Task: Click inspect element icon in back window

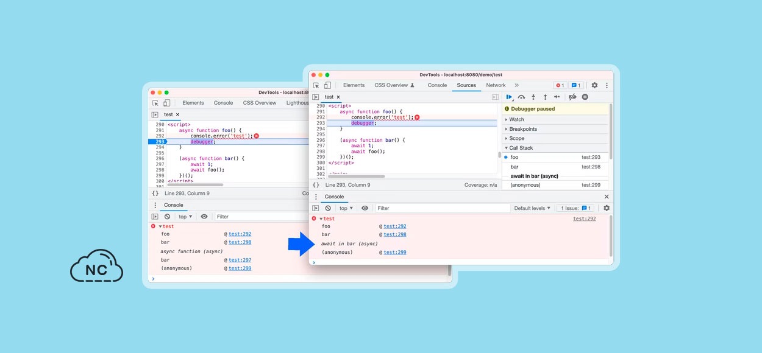Action: [x=155, y=103]
